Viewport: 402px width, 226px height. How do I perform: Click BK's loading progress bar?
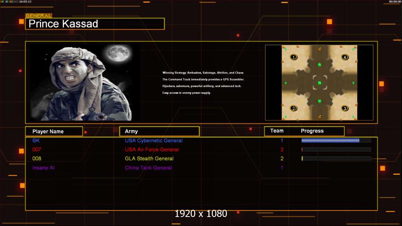pyautogui.click(x=336, y=140)
